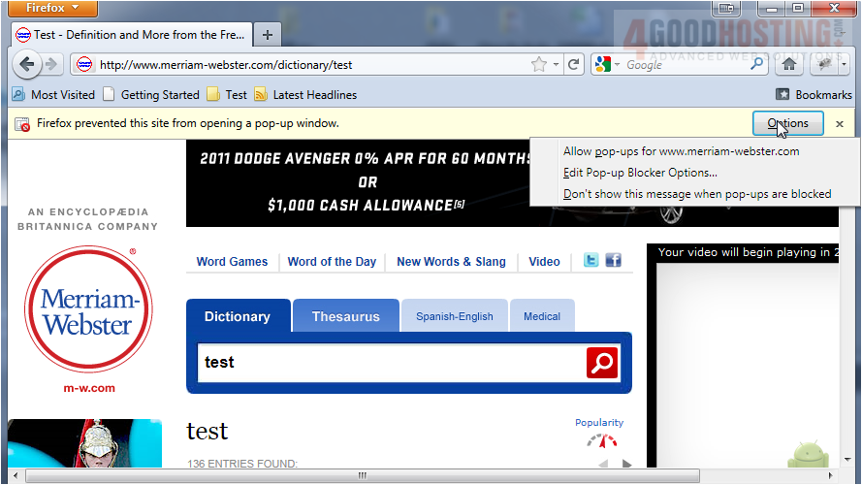Screen dimensions: 862x485
Task: Click the Most Visited bookmarks button
Action: 53,95
